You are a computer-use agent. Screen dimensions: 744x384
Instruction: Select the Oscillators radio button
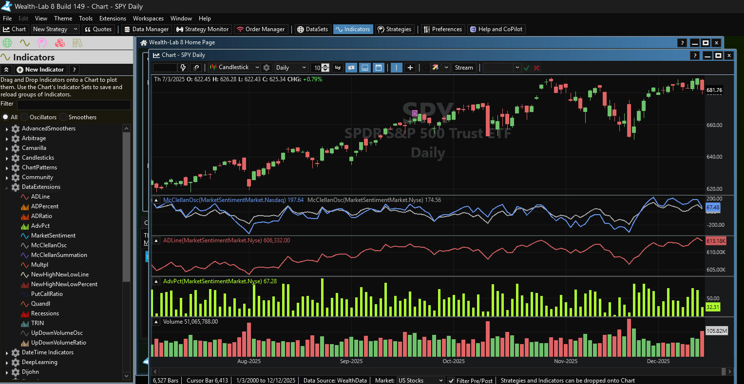pos(25,117)
